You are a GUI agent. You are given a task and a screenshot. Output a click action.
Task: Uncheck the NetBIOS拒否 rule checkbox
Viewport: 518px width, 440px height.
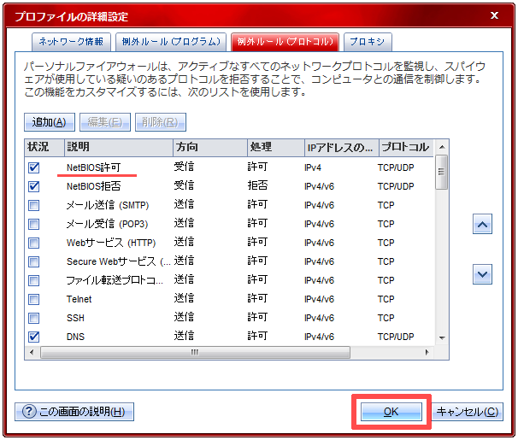[x=34, y=186]
